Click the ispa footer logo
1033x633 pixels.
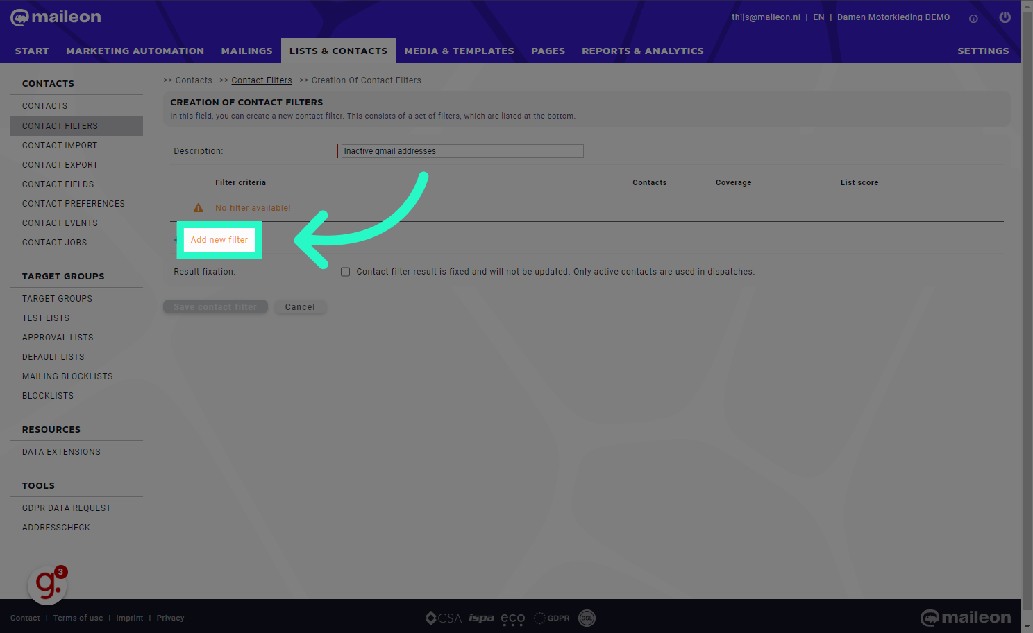click(x=481, y=618)
